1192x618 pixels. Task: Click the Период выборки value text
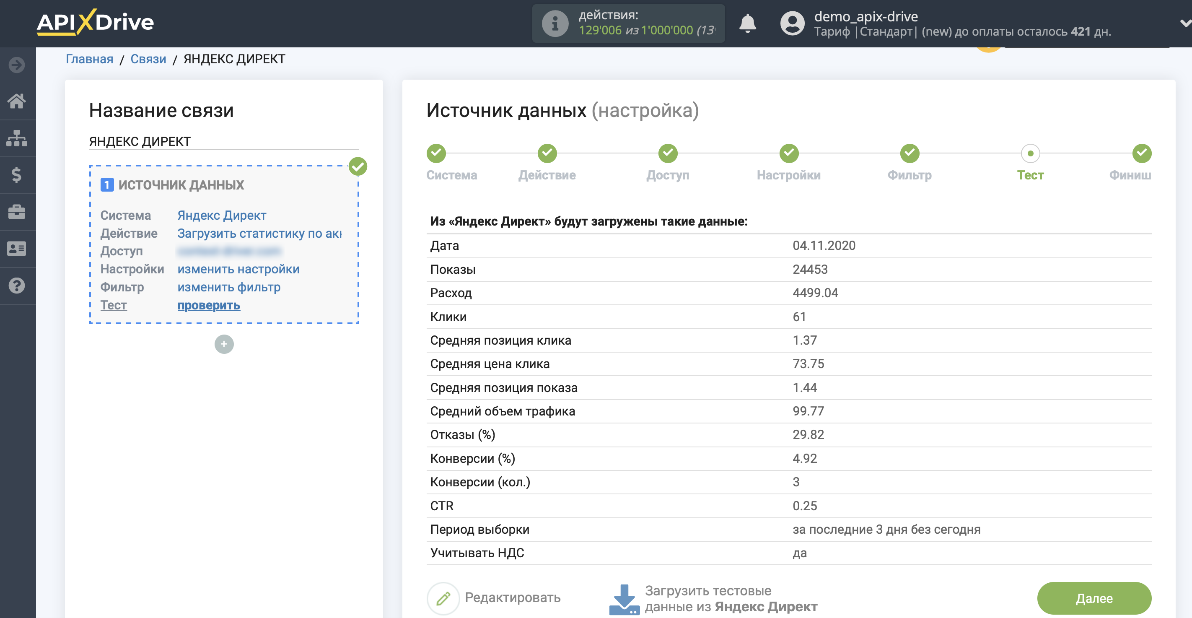[886, 529]
